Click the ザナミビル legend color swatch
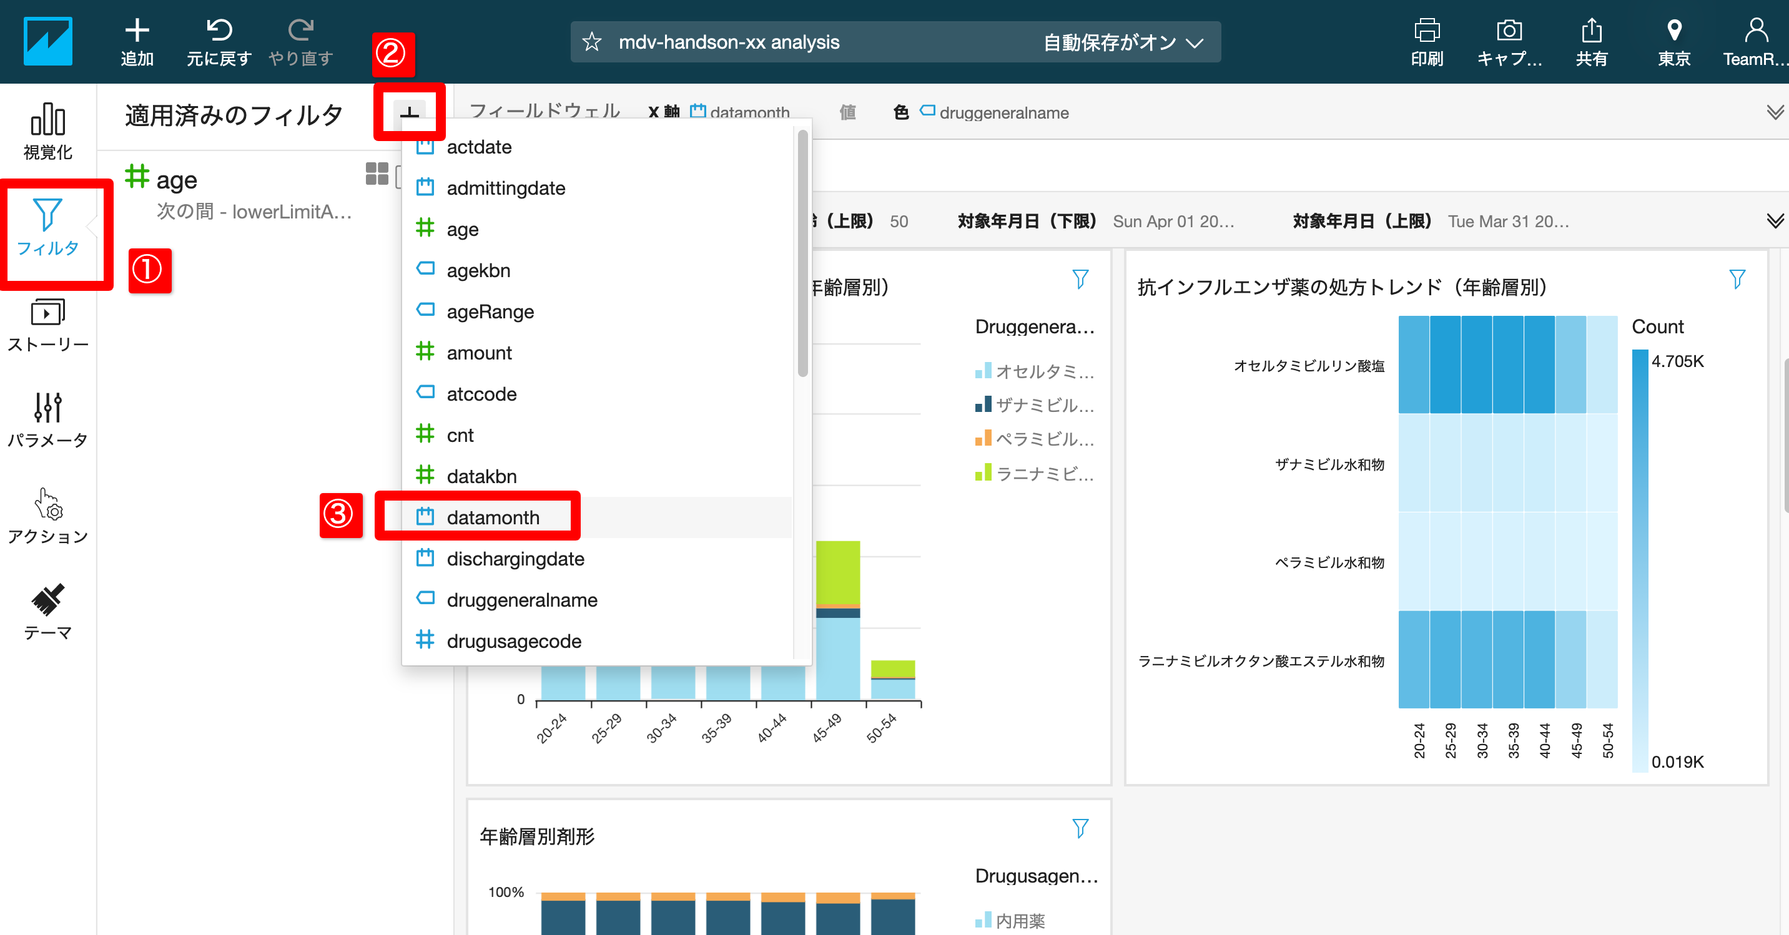This screenshot has width=1789, height=935. [983, 404]
